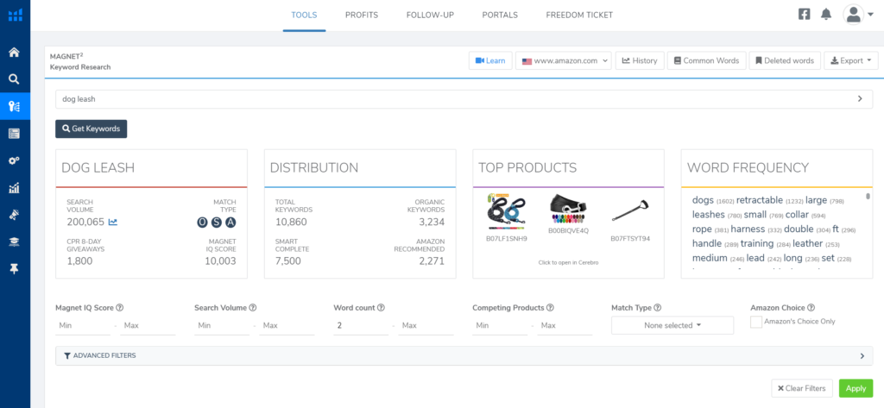
Task: Open the search magnifier sidebar icon
Action: pos(15,79)
